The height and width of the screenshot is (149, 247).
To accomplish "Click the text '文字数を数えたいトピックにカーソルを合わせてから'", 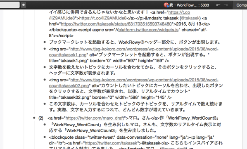I will (101, 67).
